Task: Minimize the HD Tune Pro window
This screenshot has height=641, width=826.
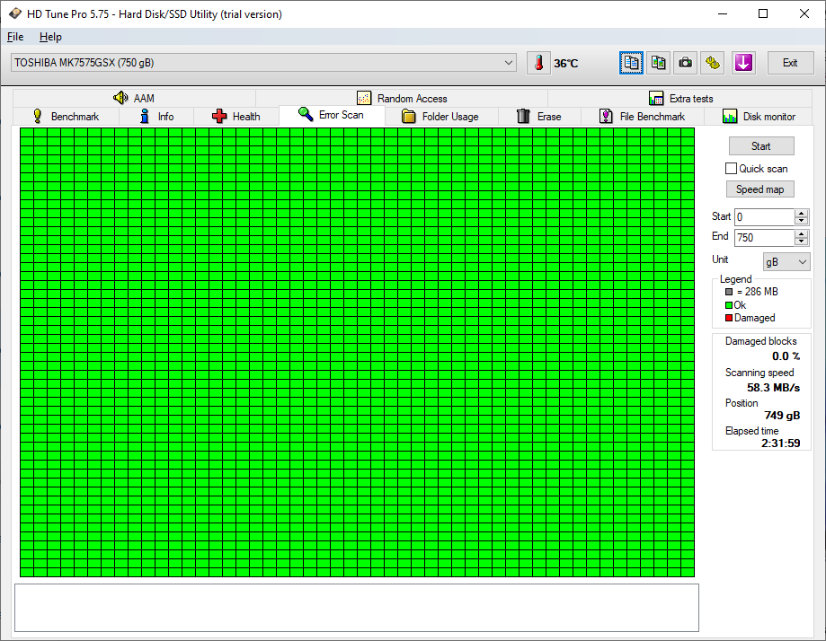Action: click(723, 13)
